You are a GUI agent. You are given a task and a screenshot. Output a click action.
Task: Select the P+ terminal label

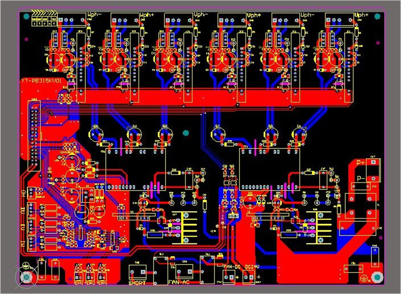(361, 162)
